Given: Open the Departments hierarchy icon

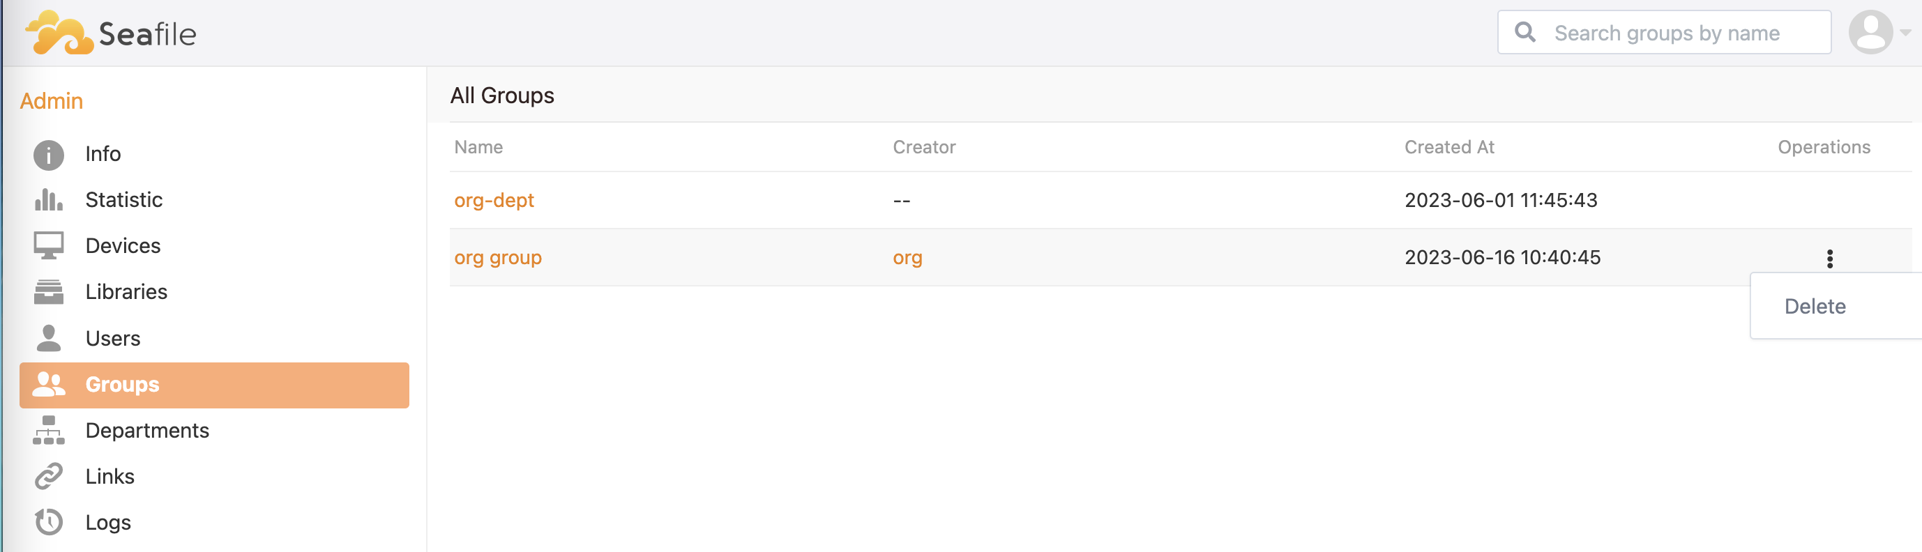Looking at the screenshot, I should tap(49, 431).
